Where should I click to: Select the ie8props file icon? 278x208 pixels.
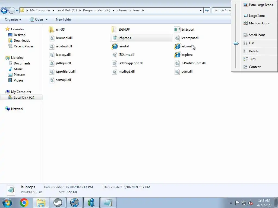(x=115, y=38)
